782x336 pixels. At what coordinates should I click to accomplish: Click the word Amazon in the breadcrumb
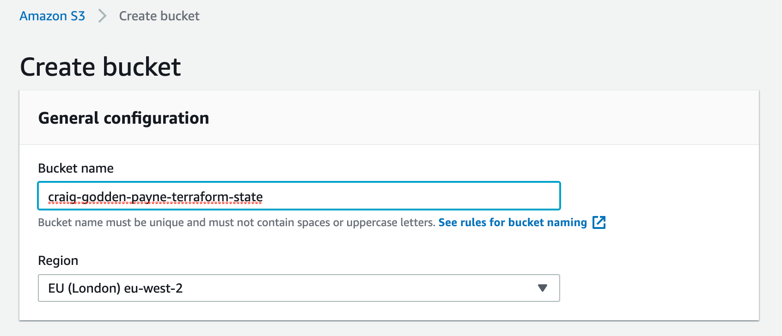[x=43, y=16]
